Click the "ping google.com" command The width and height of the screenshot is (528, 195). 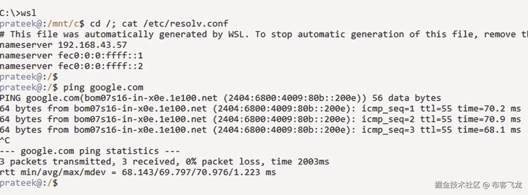[103, 87]
